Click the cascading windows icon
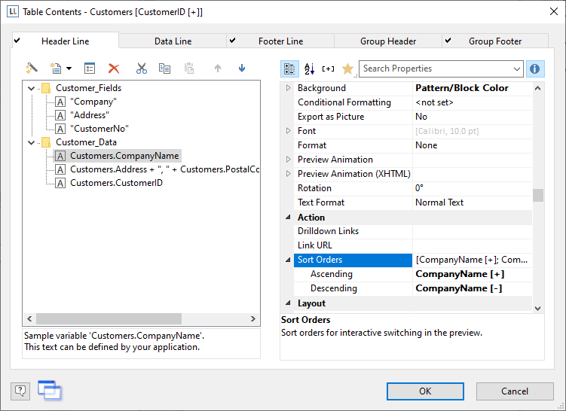 50,390
